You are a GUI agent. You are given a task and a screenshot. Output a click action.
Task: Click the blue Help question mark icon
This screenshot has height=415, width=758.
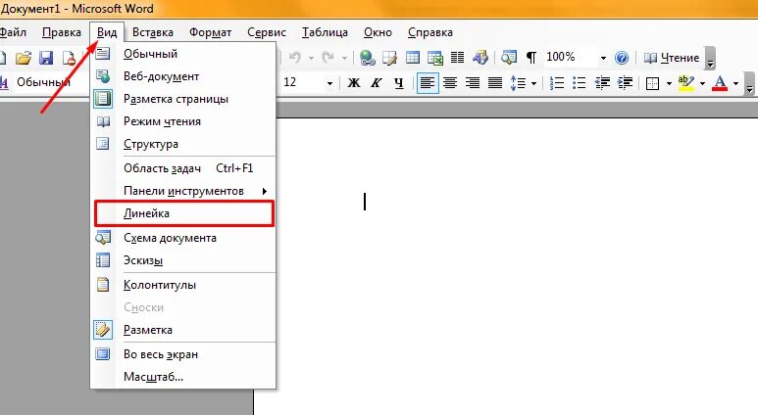click(622, 58)
